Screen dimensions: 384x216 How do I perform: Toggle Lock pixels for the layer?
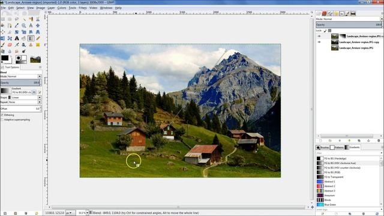325,31
